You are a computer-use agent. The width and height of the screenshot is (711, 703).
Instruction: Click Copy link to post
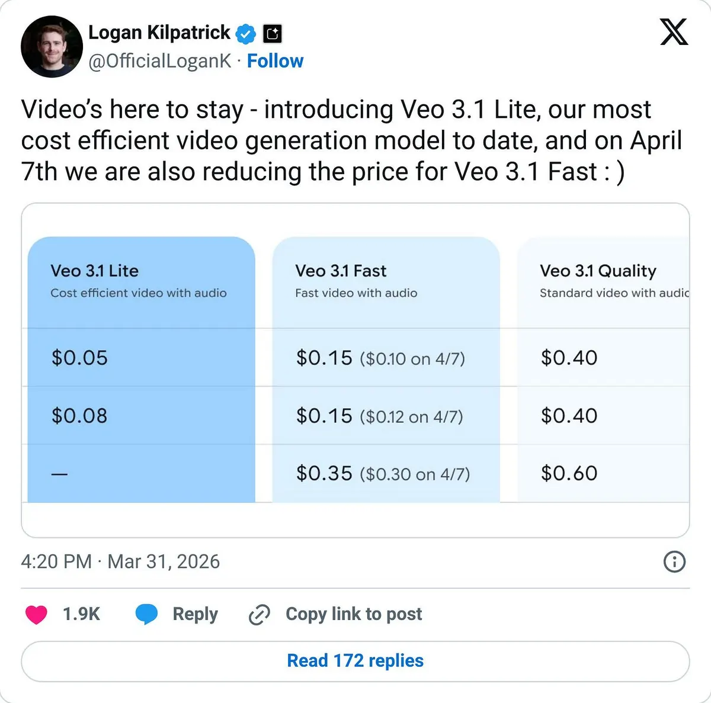pyautogui.click(x=354, y=614)
